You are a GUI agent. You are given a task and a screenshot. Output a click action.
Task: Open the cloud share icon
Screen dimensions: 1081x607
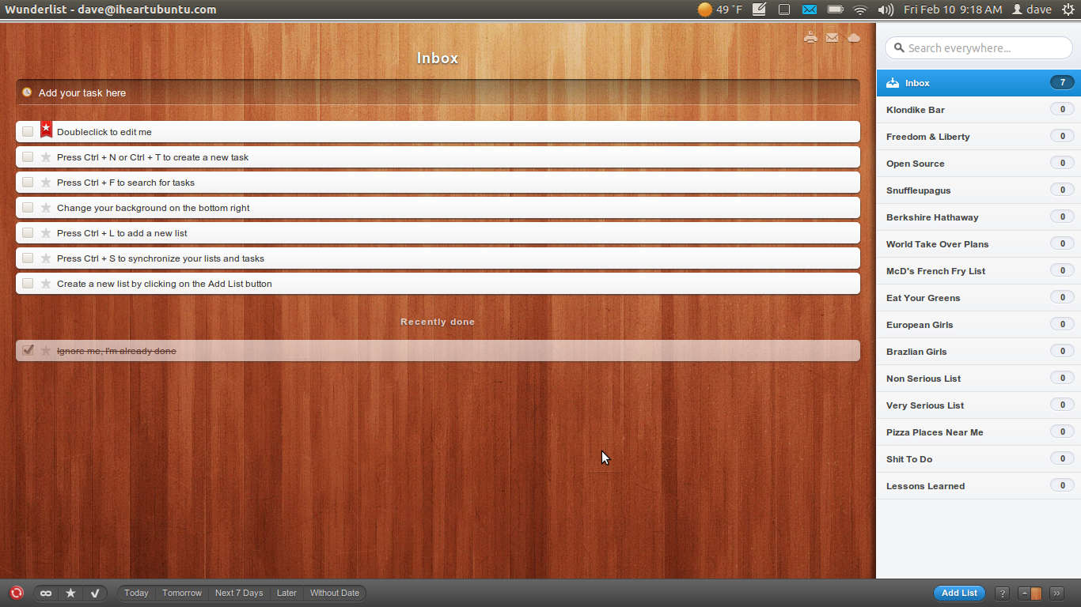click(854, 37)
